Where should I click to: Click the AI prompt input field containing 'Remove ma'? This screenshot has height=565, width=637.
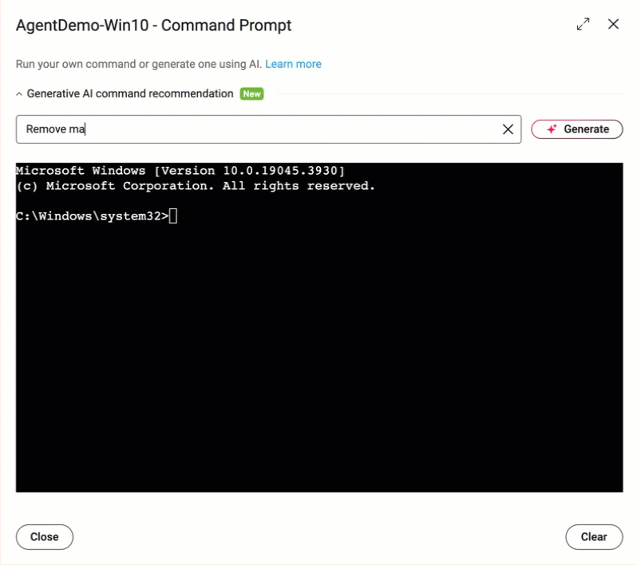coord(268,129)
